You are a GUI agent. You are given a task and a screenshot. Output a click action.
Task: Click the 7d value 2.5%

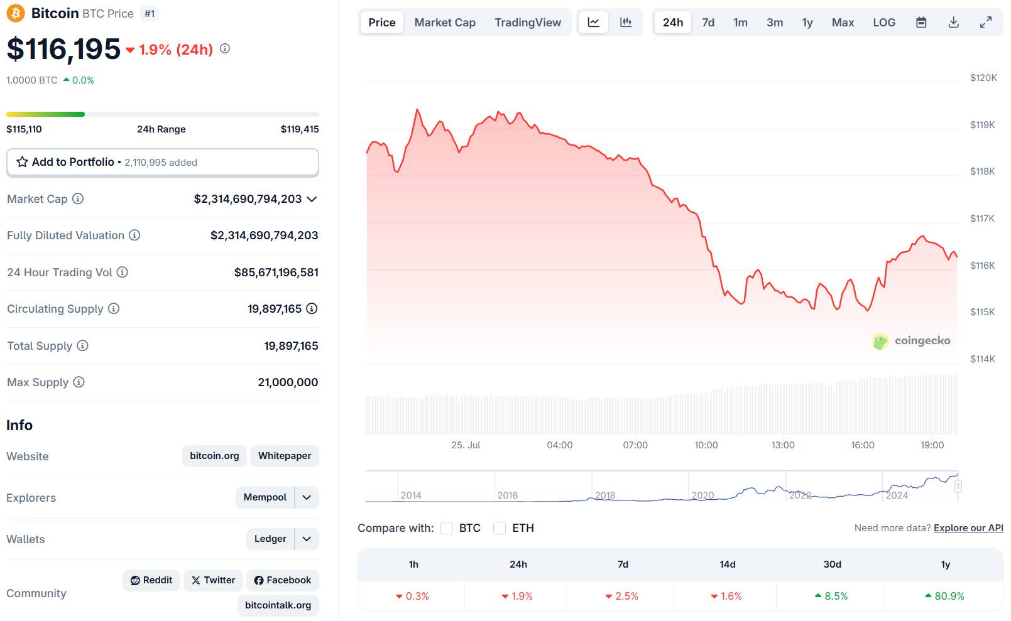[x=622, y=596]
